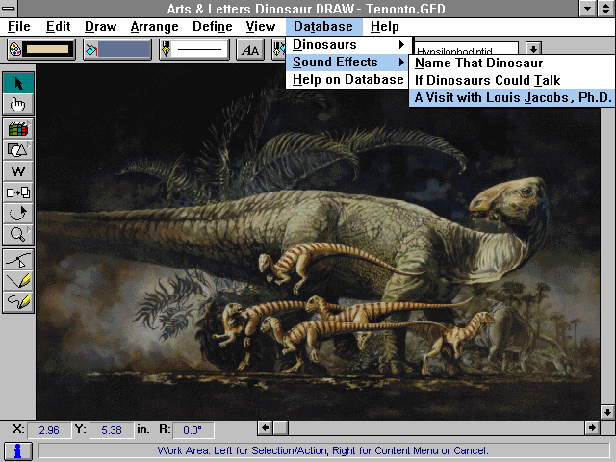Click horizontal scrollbar left arrow
This screenshot has height=462, width=616.
[x=266, y=427]
